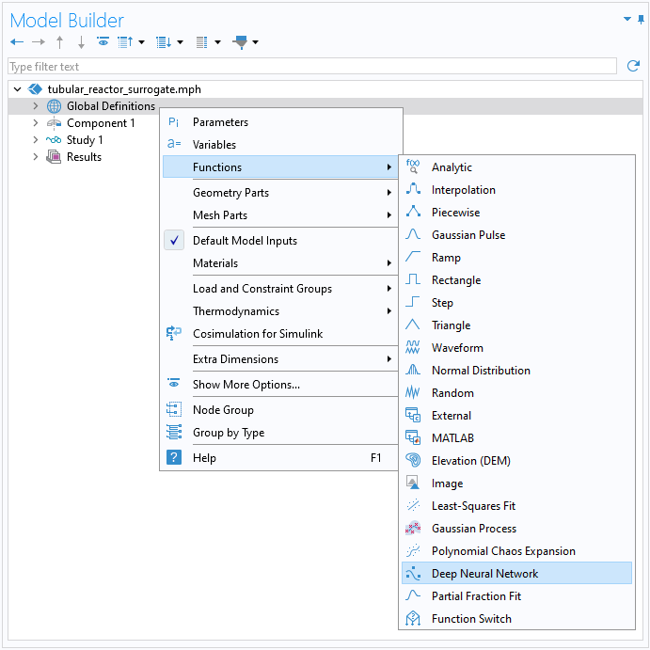The height and width of the screenshot is (650, 650).
Task: Choose Parameters from the context menu
Action: 280,122
